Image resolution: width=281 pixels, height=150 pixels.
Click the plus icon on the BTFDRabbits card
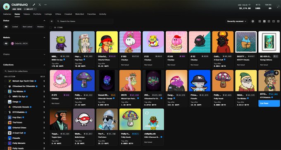(276, 73)
